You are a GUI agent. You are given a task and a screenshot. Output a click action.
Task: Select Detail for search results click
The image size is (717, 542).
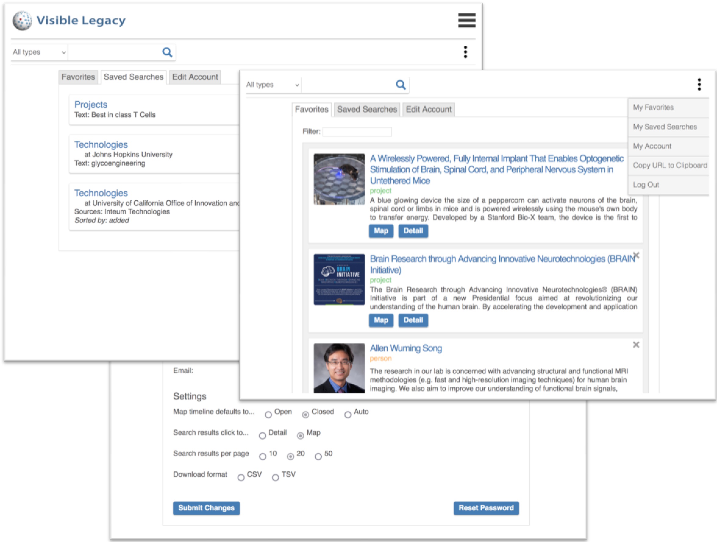262,436
